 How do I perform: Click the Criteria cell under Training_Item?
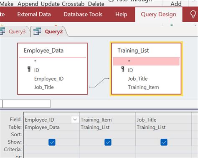pyautogui.click(x=107, y=150)
